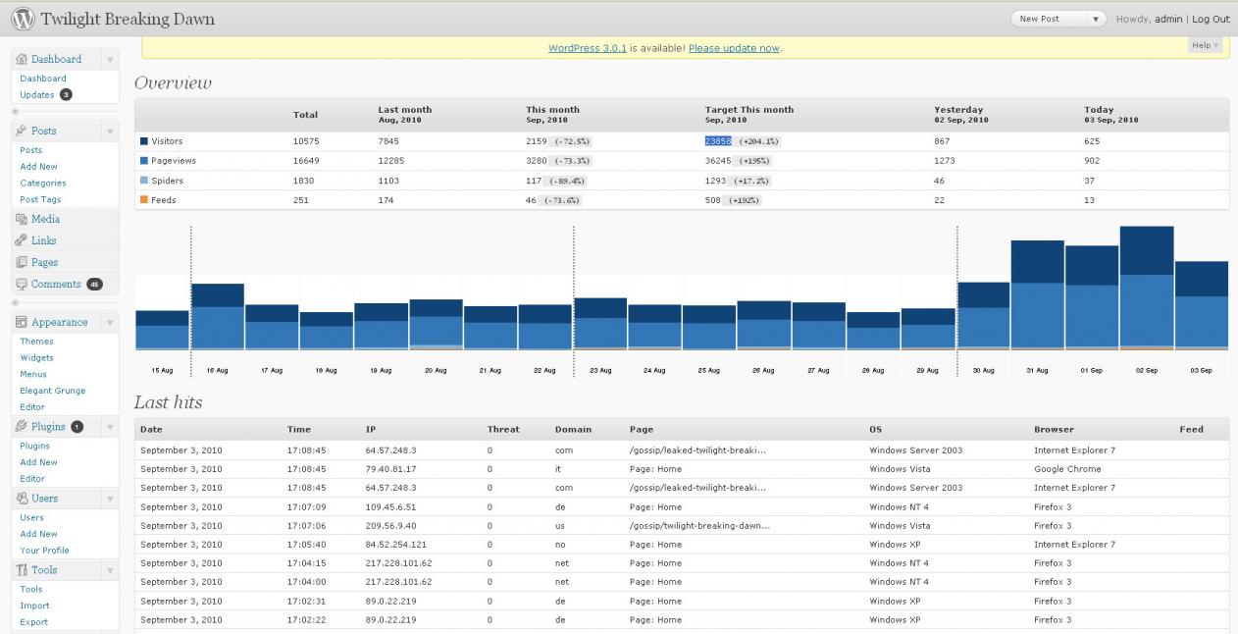This screenshot has height=634, width=1238.
Task: Expand the Help tab
Action: point(1205,45)
